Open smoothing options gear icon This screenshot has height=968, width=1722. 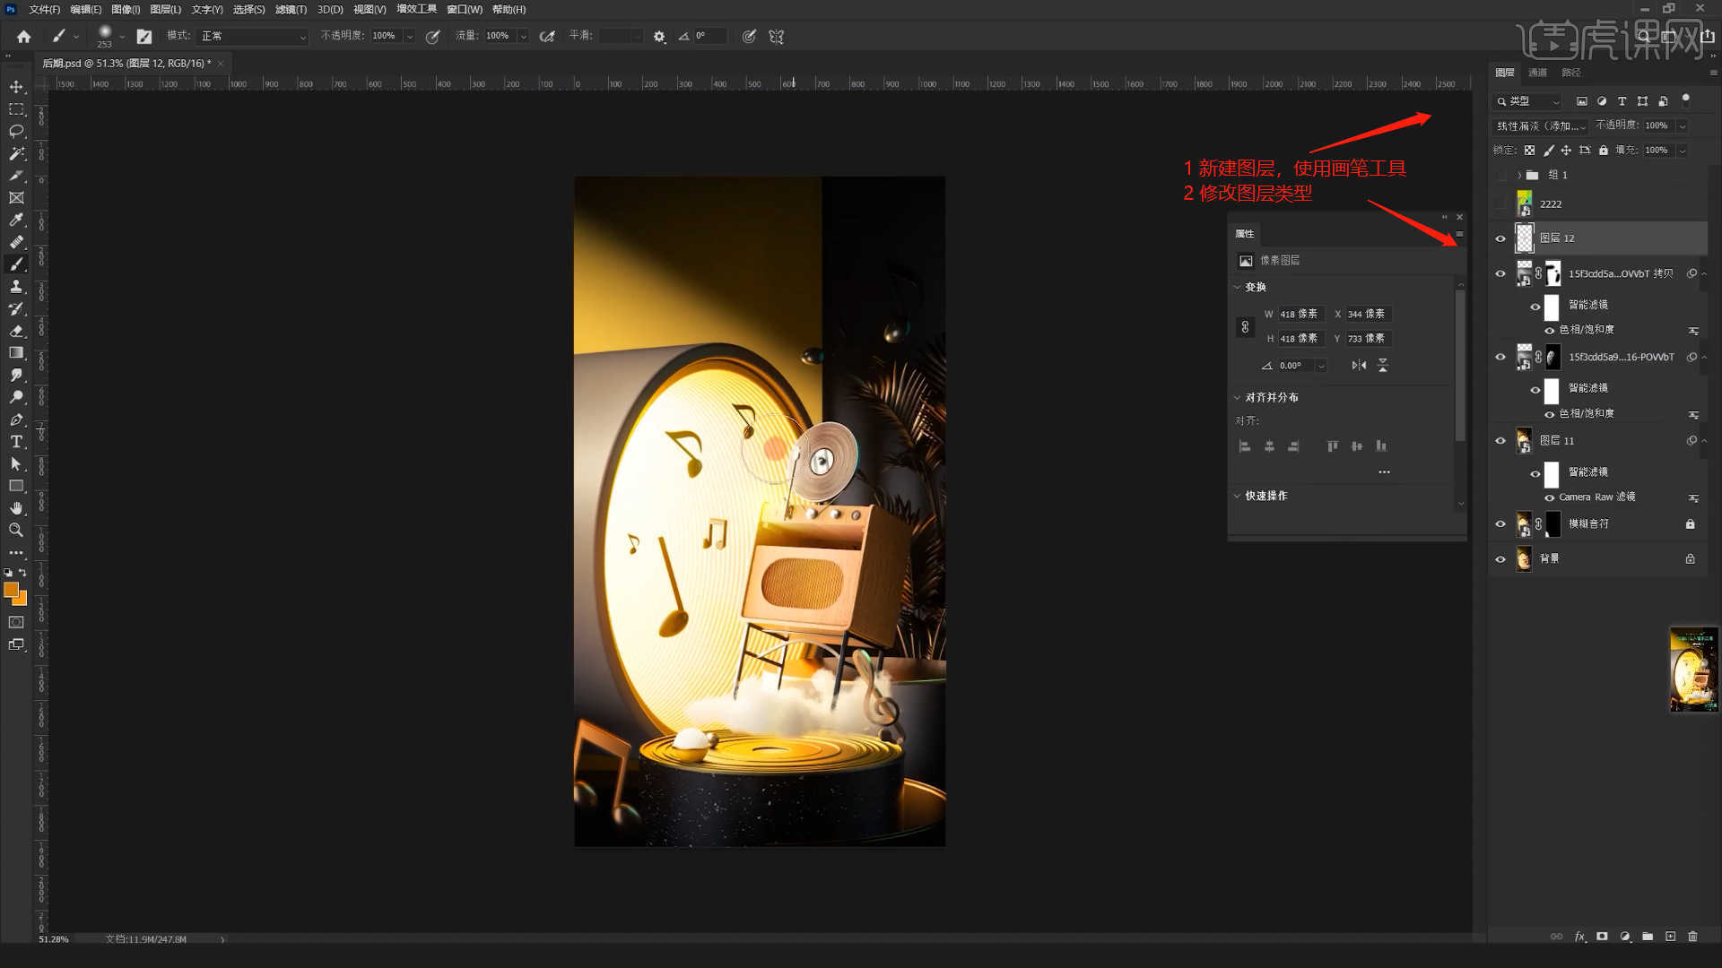[x=659, y=37]
